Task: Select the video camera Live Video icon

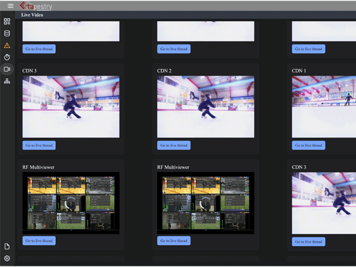Action: (7, 69)
